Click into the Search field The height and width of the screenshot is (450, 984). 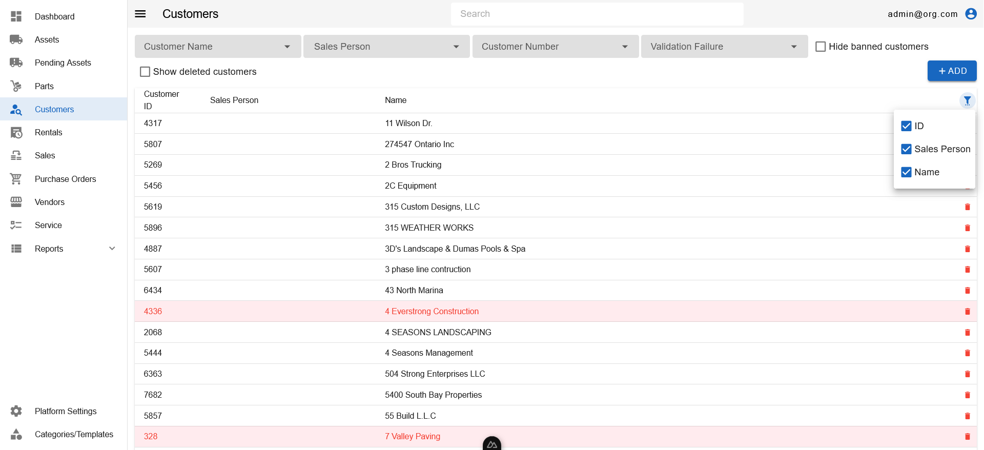click(597, 14)
